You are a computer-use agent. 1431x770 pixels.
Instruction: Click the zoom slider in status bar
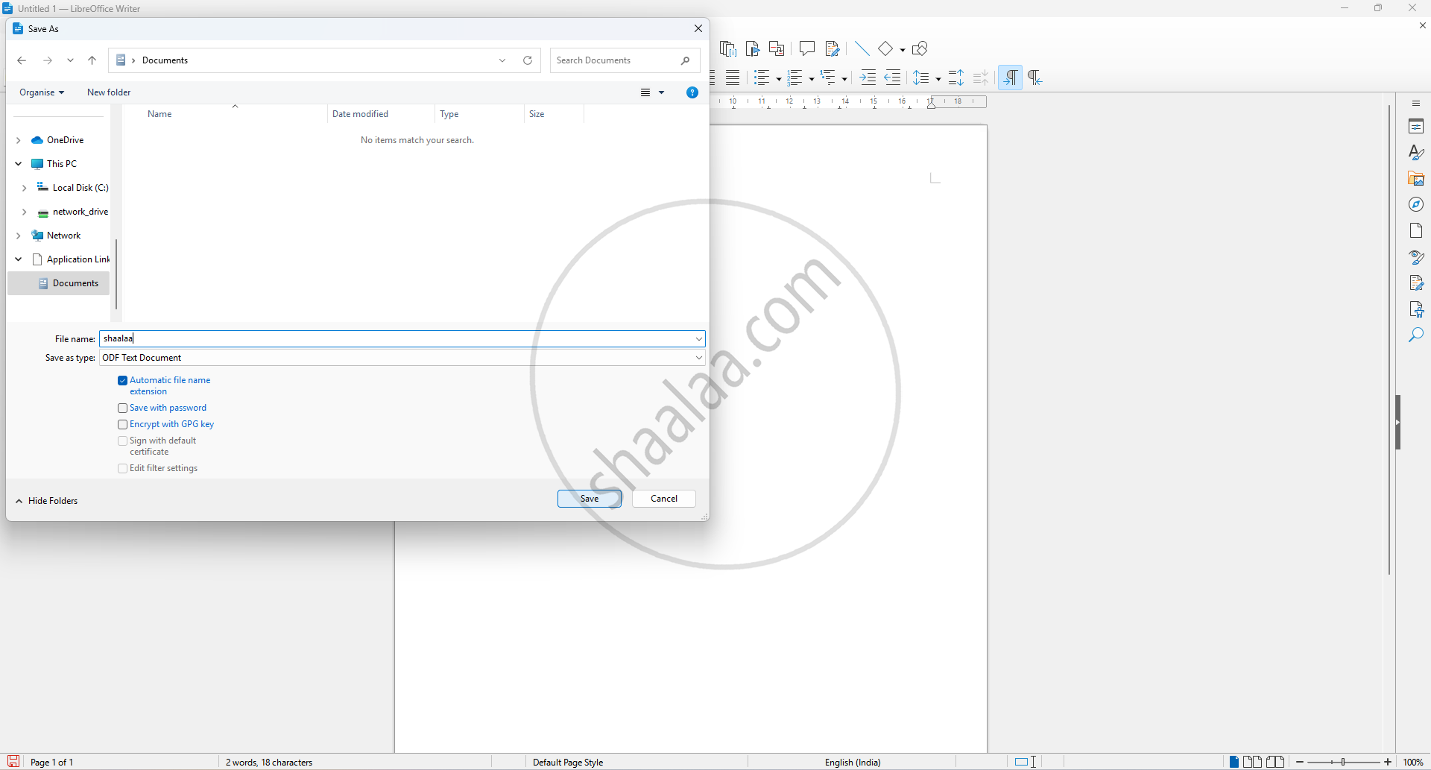click(1343, 762)
